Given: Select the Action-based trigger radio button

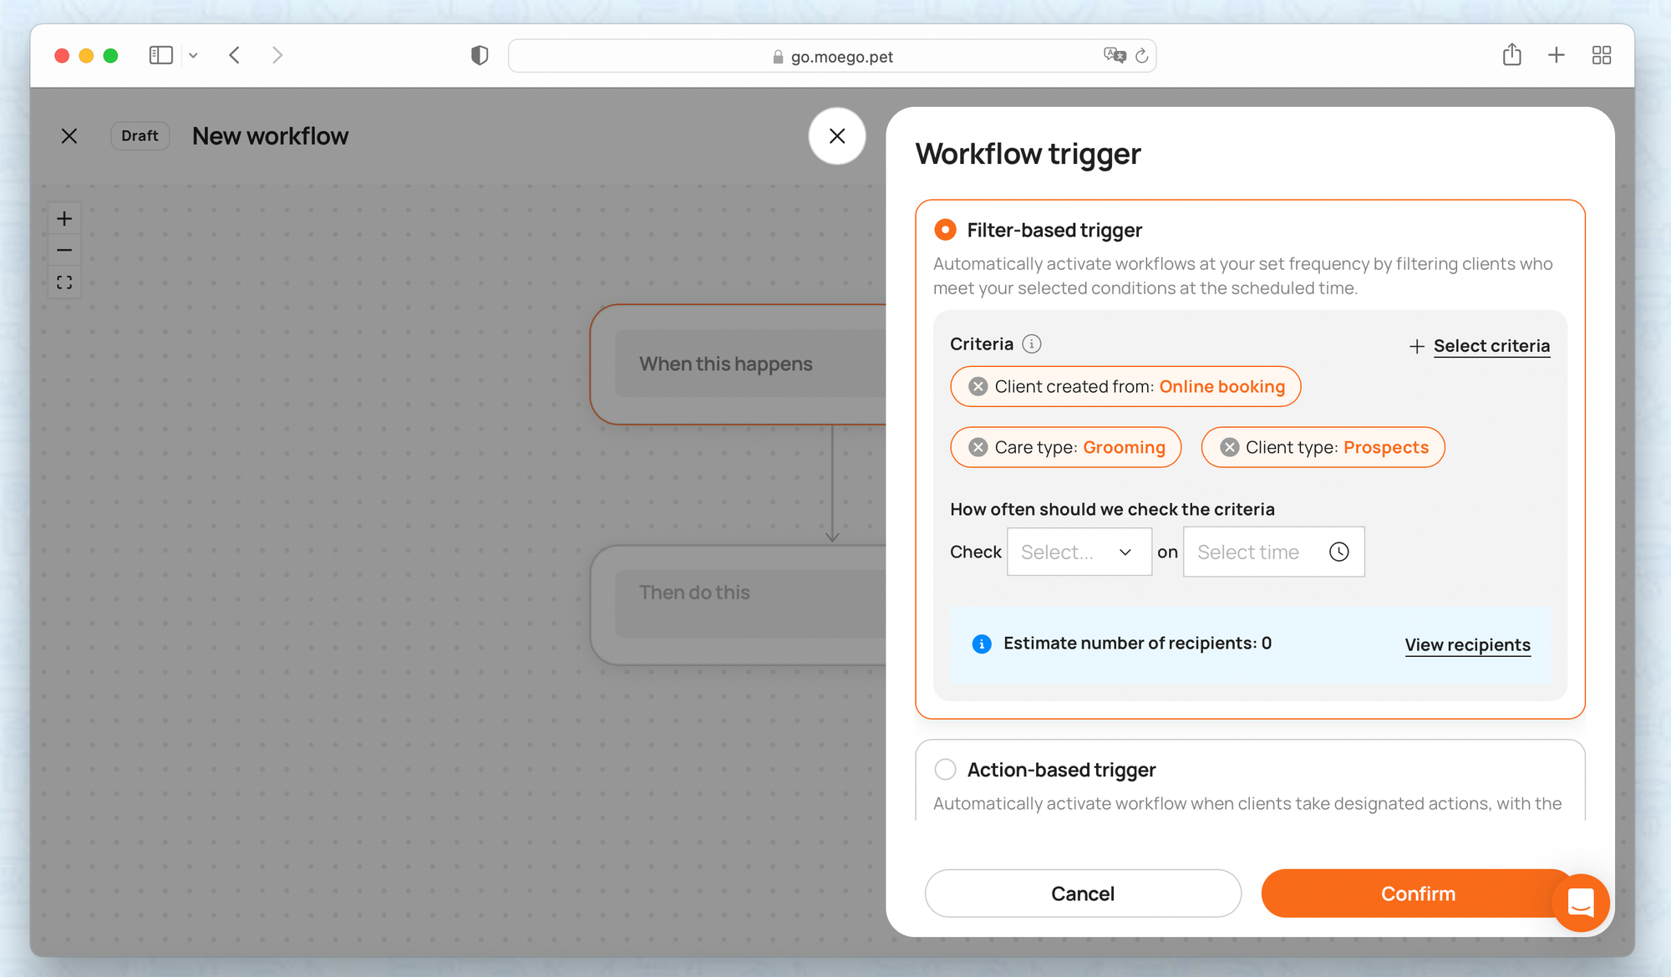Looking at the screenshot, I should [x=945, y=769].
